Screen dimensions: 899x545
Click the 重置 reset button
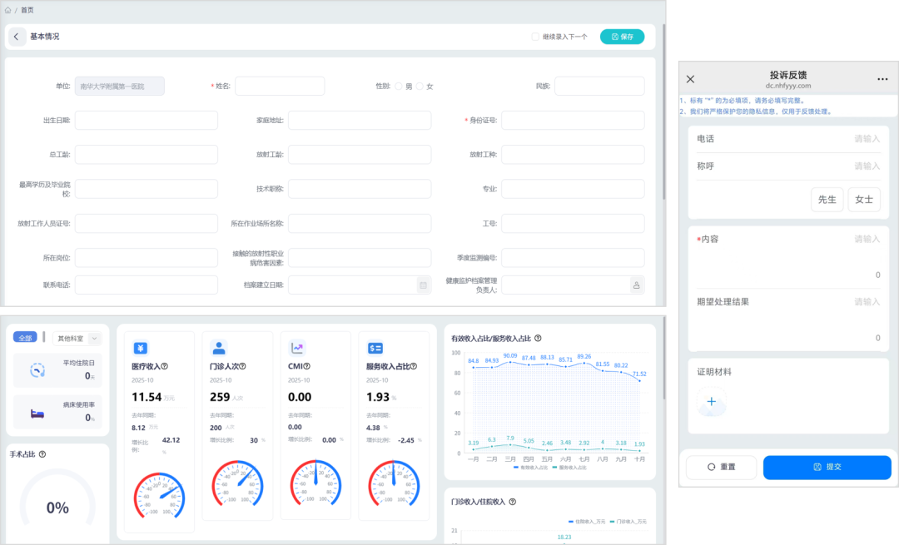pyautogui.click(x=721, y=467)
